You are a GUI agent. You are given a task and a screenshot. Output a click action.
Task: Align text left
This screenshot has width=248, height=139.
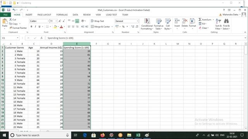click(69, 27)
